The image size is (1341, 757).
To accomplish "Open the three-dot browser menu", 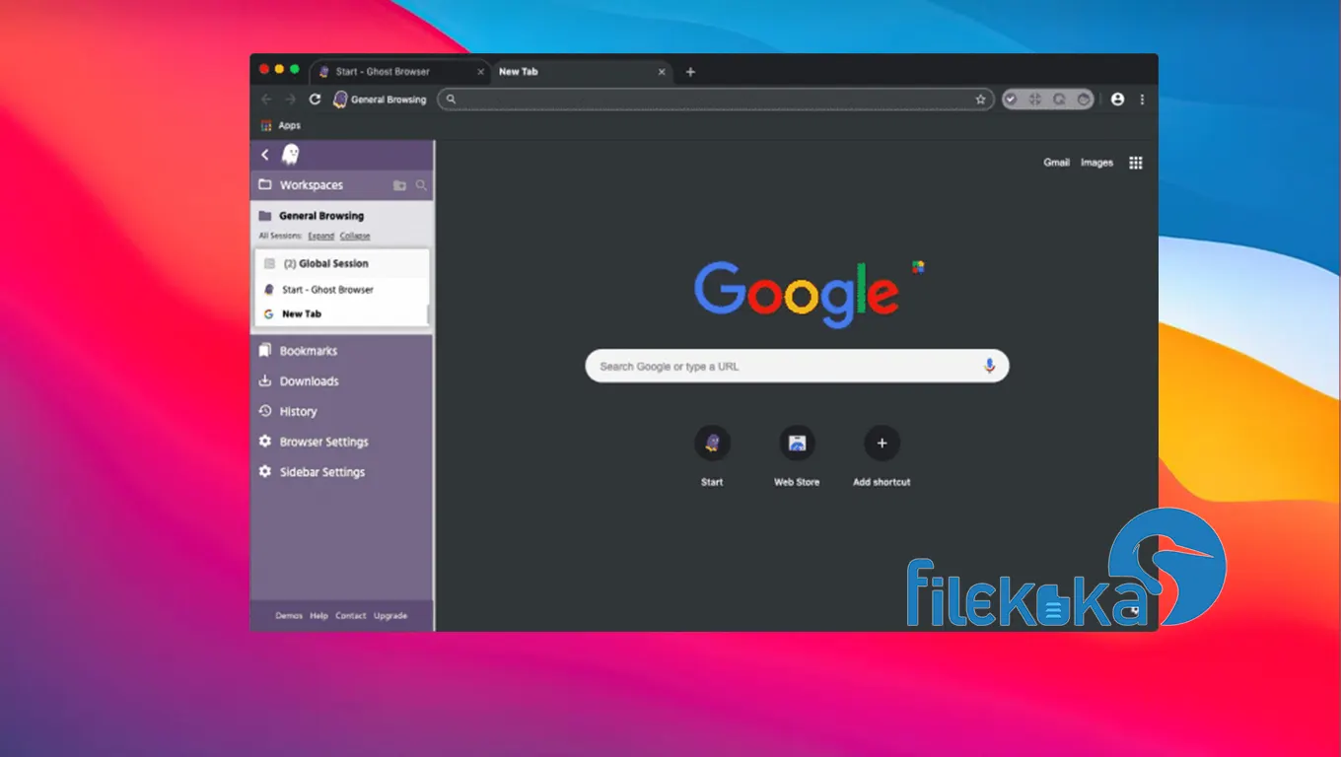I will (x=1143, y=100).
